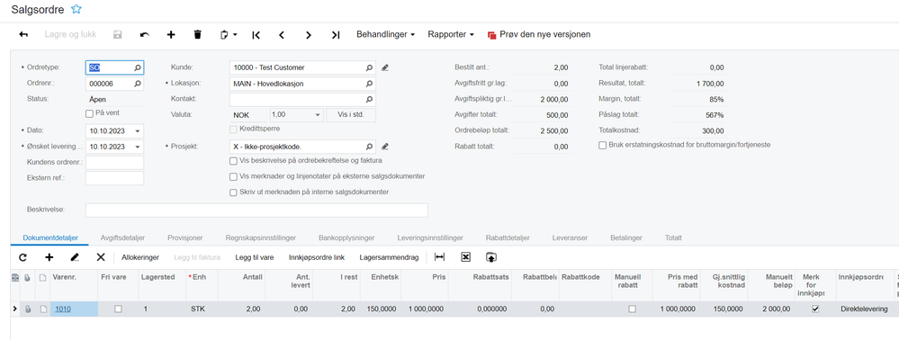This screenshot has height=340, width=899.
Task: Enable the På vent checkbox
Action: click(x=89, y=113)
